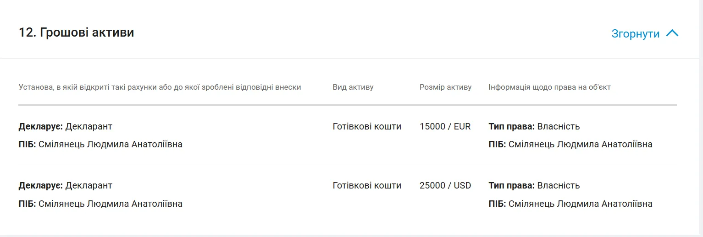Click the "Вид активу" column header
703x237 pixels.
coord(353,87)
